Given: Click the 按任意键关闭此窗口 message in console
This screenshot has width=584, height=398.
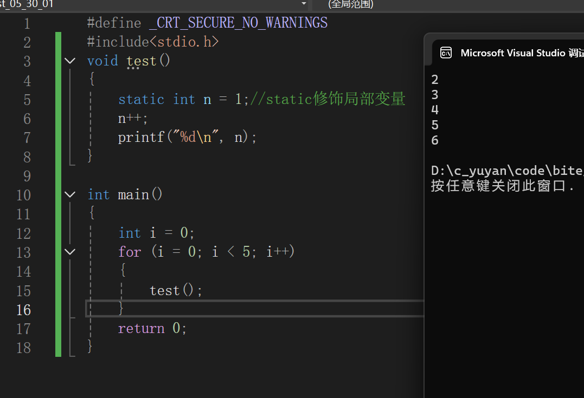Looking at the screenshot, I should pyautogui.click(x=502, y=186).
